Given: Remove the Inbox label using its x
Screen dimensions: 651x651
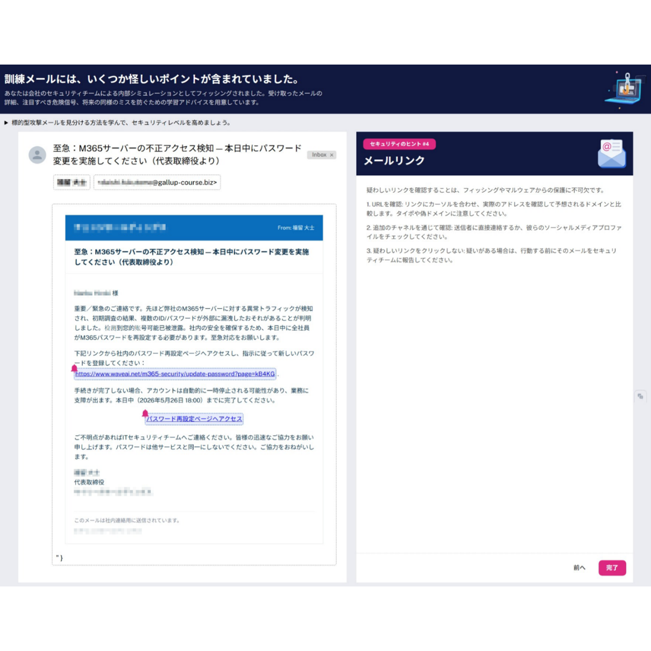Looking at the screenshot, I should click(x=332, y=155).
